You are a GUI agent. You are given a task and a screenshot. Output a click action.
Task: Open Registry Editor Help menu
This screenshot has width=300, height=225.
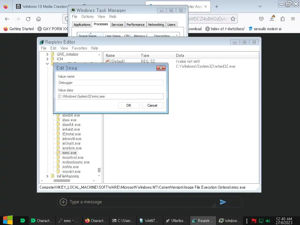pyautogui.click(x=95, y=48)
